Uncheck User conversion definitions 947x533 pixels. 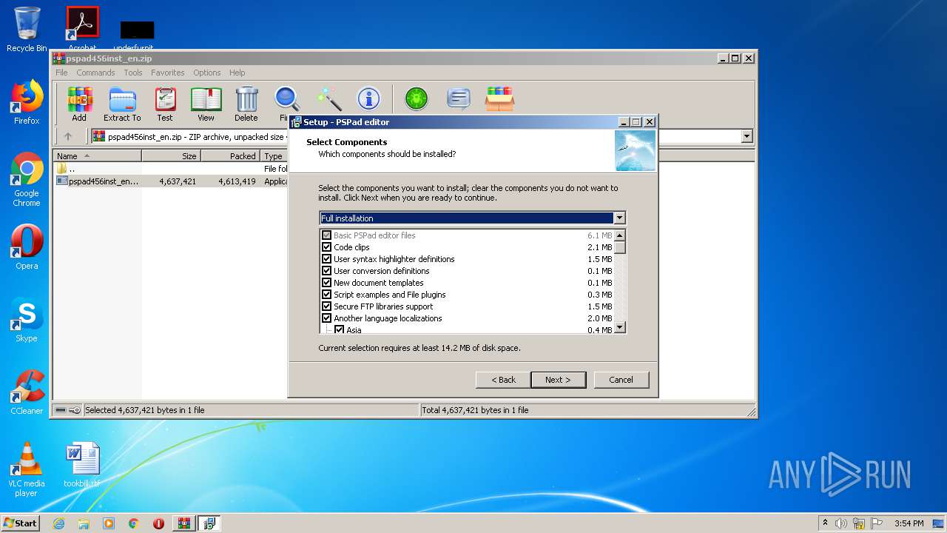pos(326,271)
